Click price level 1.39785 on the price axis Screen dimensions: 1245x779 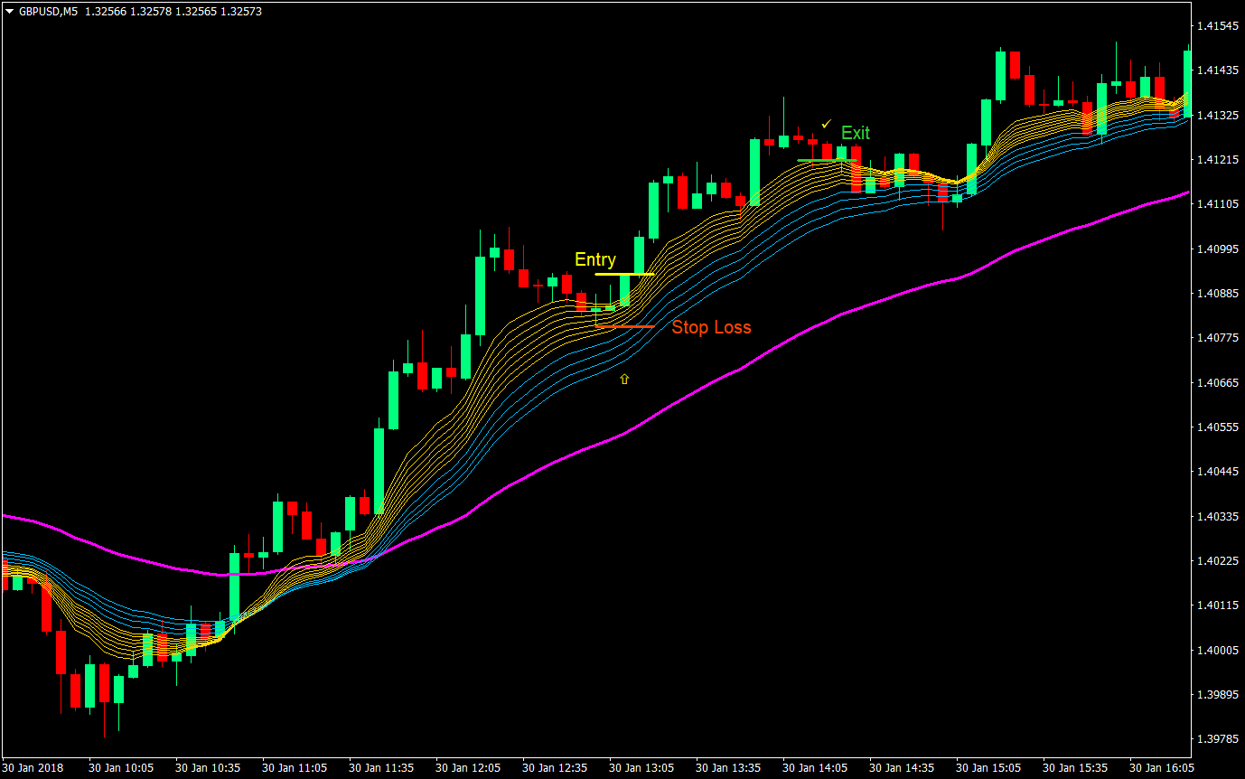1217,739
